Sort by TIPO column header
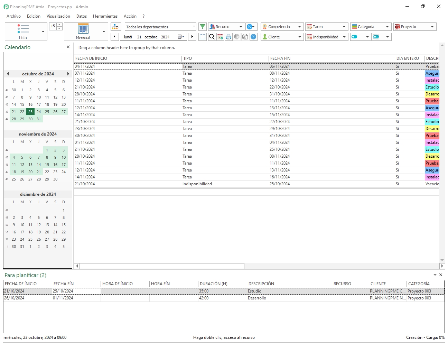 pos(225,58)
